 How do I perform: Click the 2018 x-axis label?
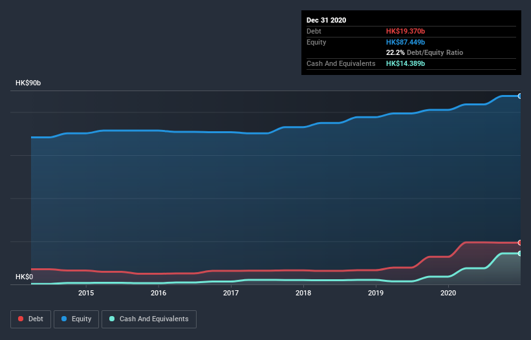[x=303, y=293]
